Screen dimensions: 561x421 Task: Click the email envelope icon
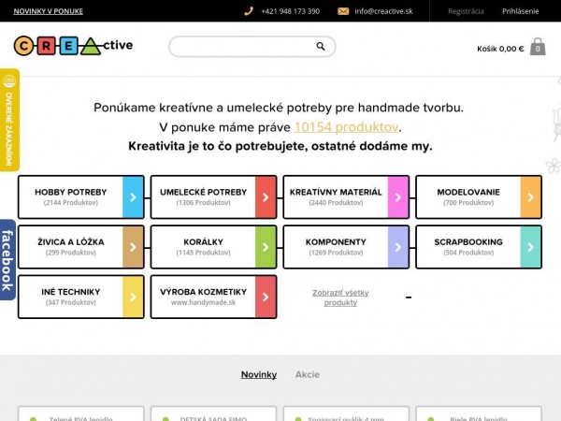click(x=343, y=11)
